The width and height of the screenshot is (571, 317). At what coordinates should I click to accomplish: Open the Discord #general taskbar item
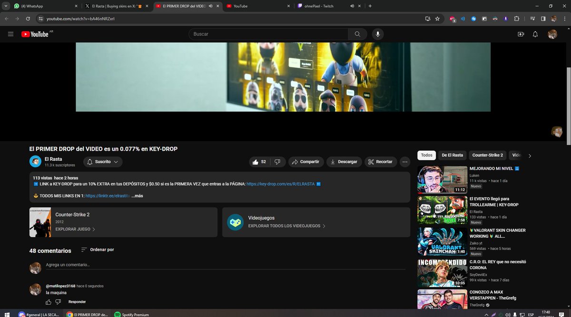39,314
